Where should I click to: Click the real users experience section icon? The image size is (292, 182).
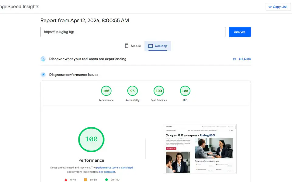coord(43,59)
